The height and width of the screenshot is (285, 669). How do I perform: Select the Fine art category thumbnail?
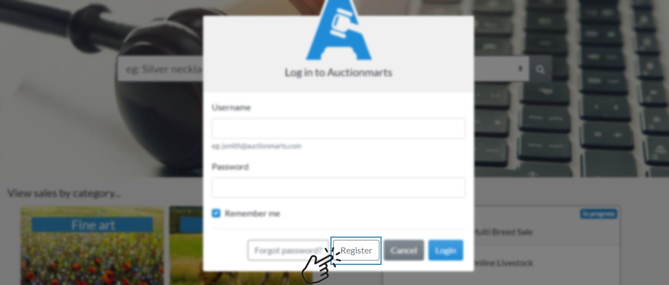pyautogui.click(x=92, y=245)
